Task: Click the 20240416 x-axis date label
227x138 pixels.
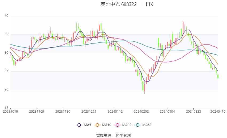Action: pos(218,112)
